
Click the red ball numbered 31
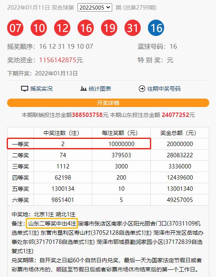132,28
